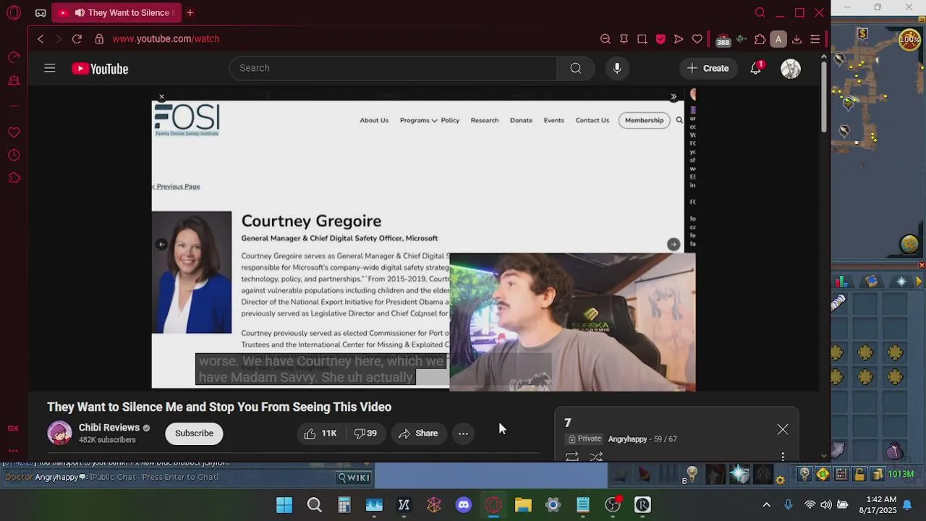The width and height of the screenshot is (926, 521).
Task: Open the Opera Flow send icon
Action: (679, 39)
